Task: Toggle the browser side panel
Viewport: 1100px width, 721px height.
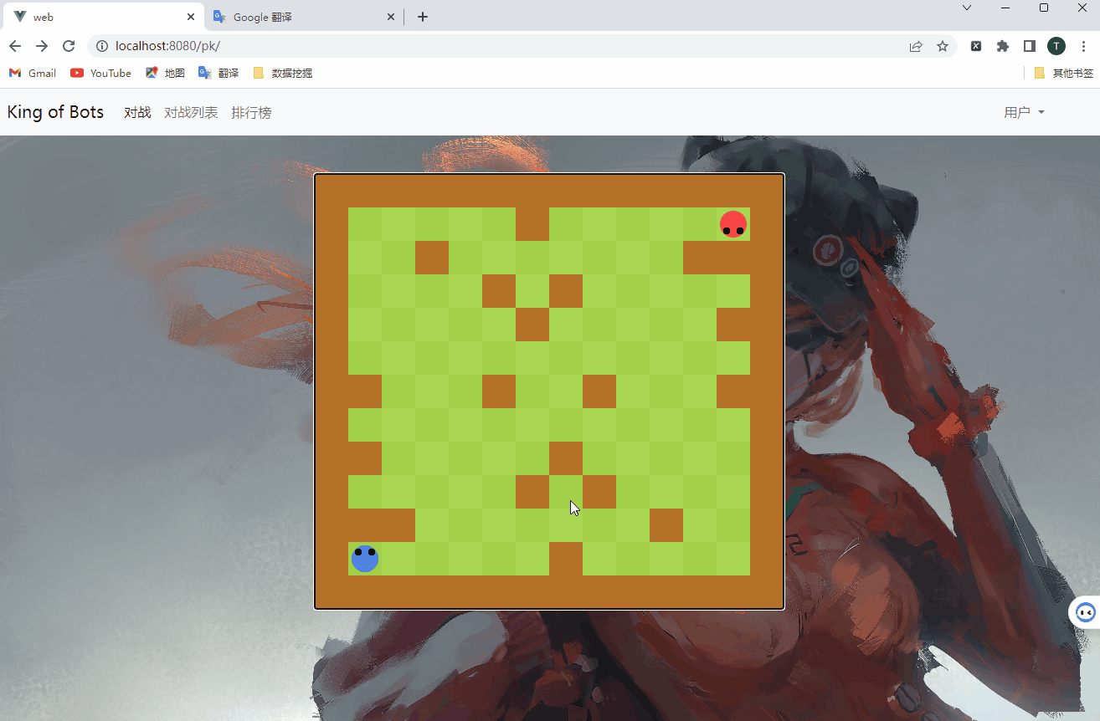Action: (1030, 46)
